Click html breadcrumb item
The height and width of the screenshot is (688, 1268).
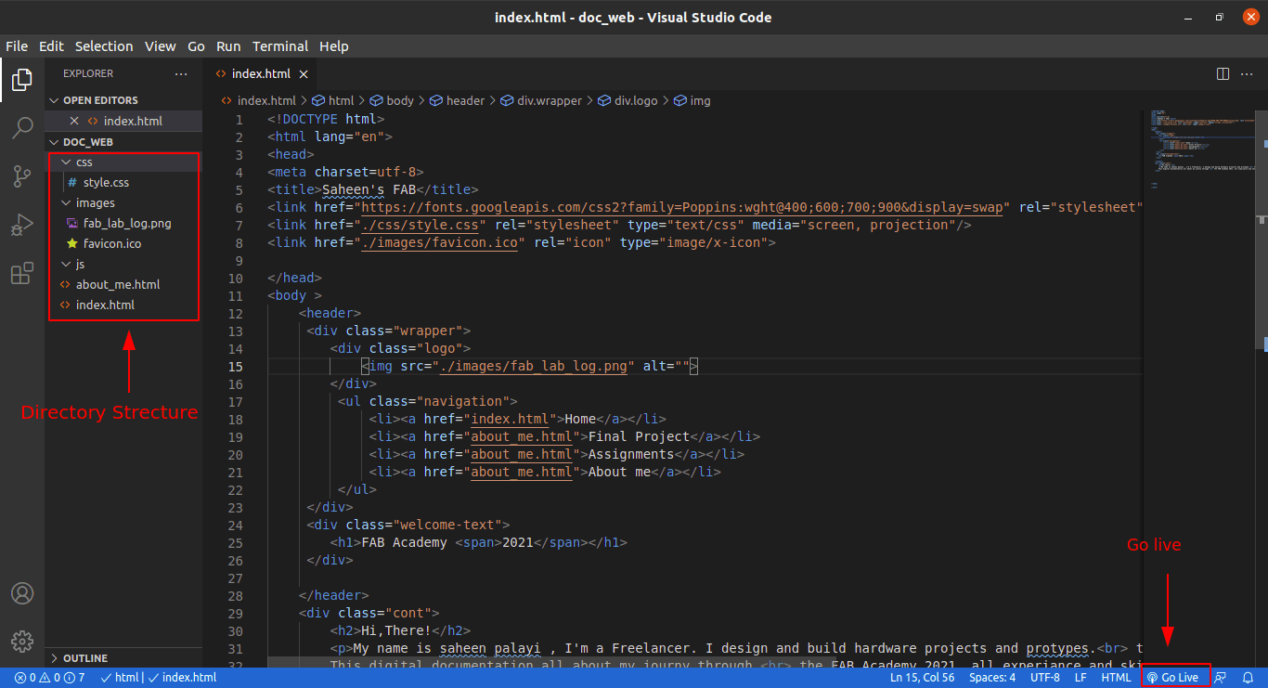click(x=333, y=100)
